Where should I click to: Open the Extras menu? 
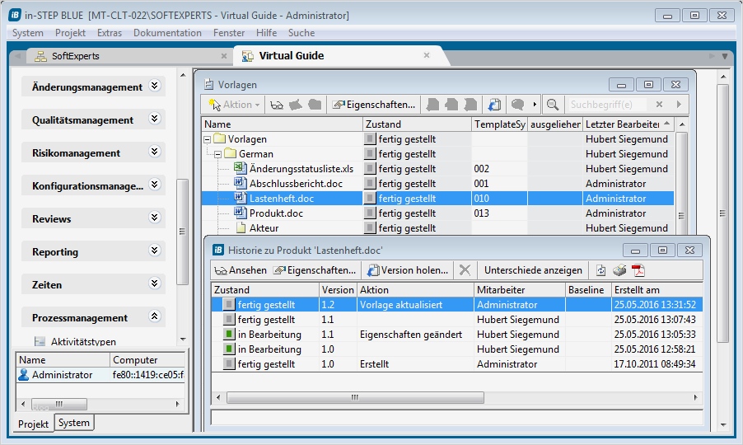click(110, 33)
